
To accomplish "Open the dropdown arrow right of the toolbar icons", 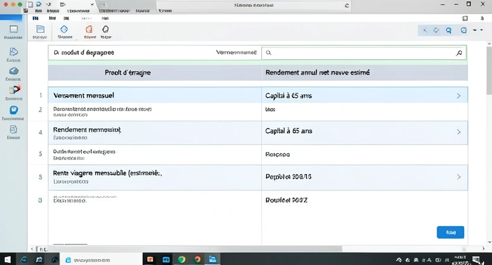I will tap(475, 30).
